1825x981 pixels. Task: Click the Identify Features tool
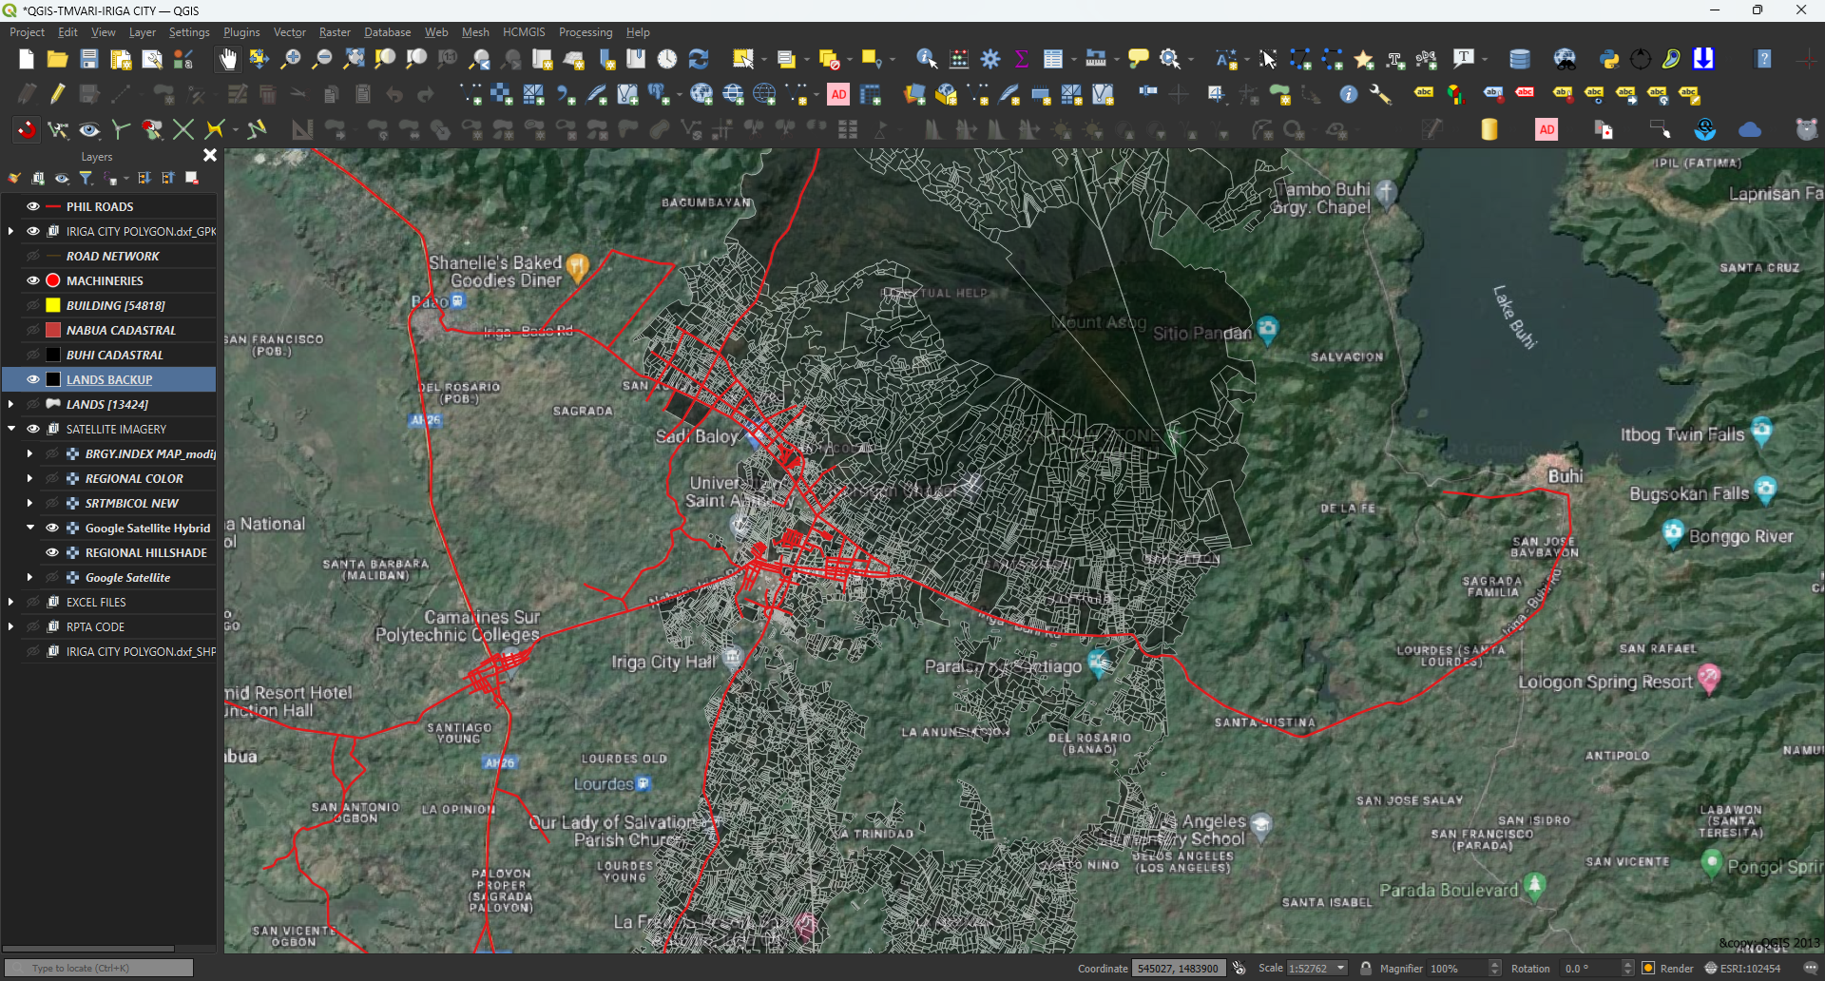[924, 59]
